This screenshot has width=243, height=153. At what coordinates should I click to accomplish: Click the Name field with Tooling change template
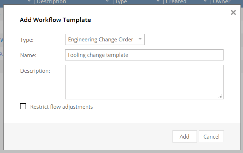(x=144, y=55)
